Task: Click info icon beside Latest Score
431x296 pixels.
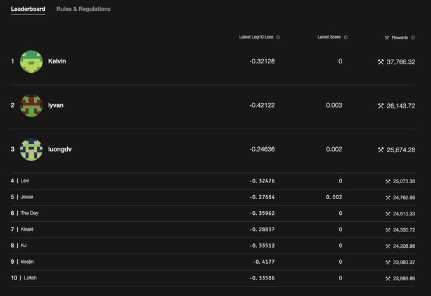Action: click(x=346, y=37)
